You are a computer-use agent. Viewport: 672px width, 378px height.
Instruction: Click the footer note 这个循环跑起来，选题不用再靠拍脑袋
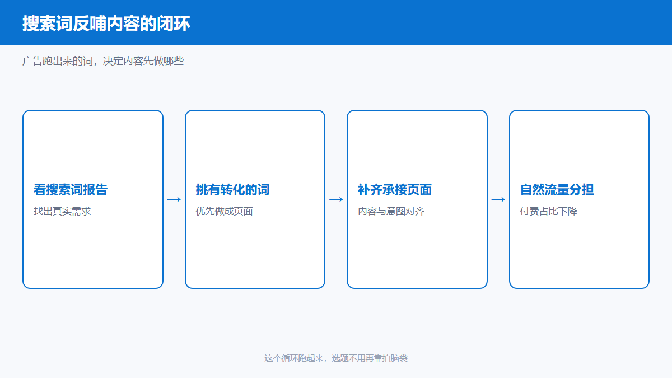click(x=336, y=358)
